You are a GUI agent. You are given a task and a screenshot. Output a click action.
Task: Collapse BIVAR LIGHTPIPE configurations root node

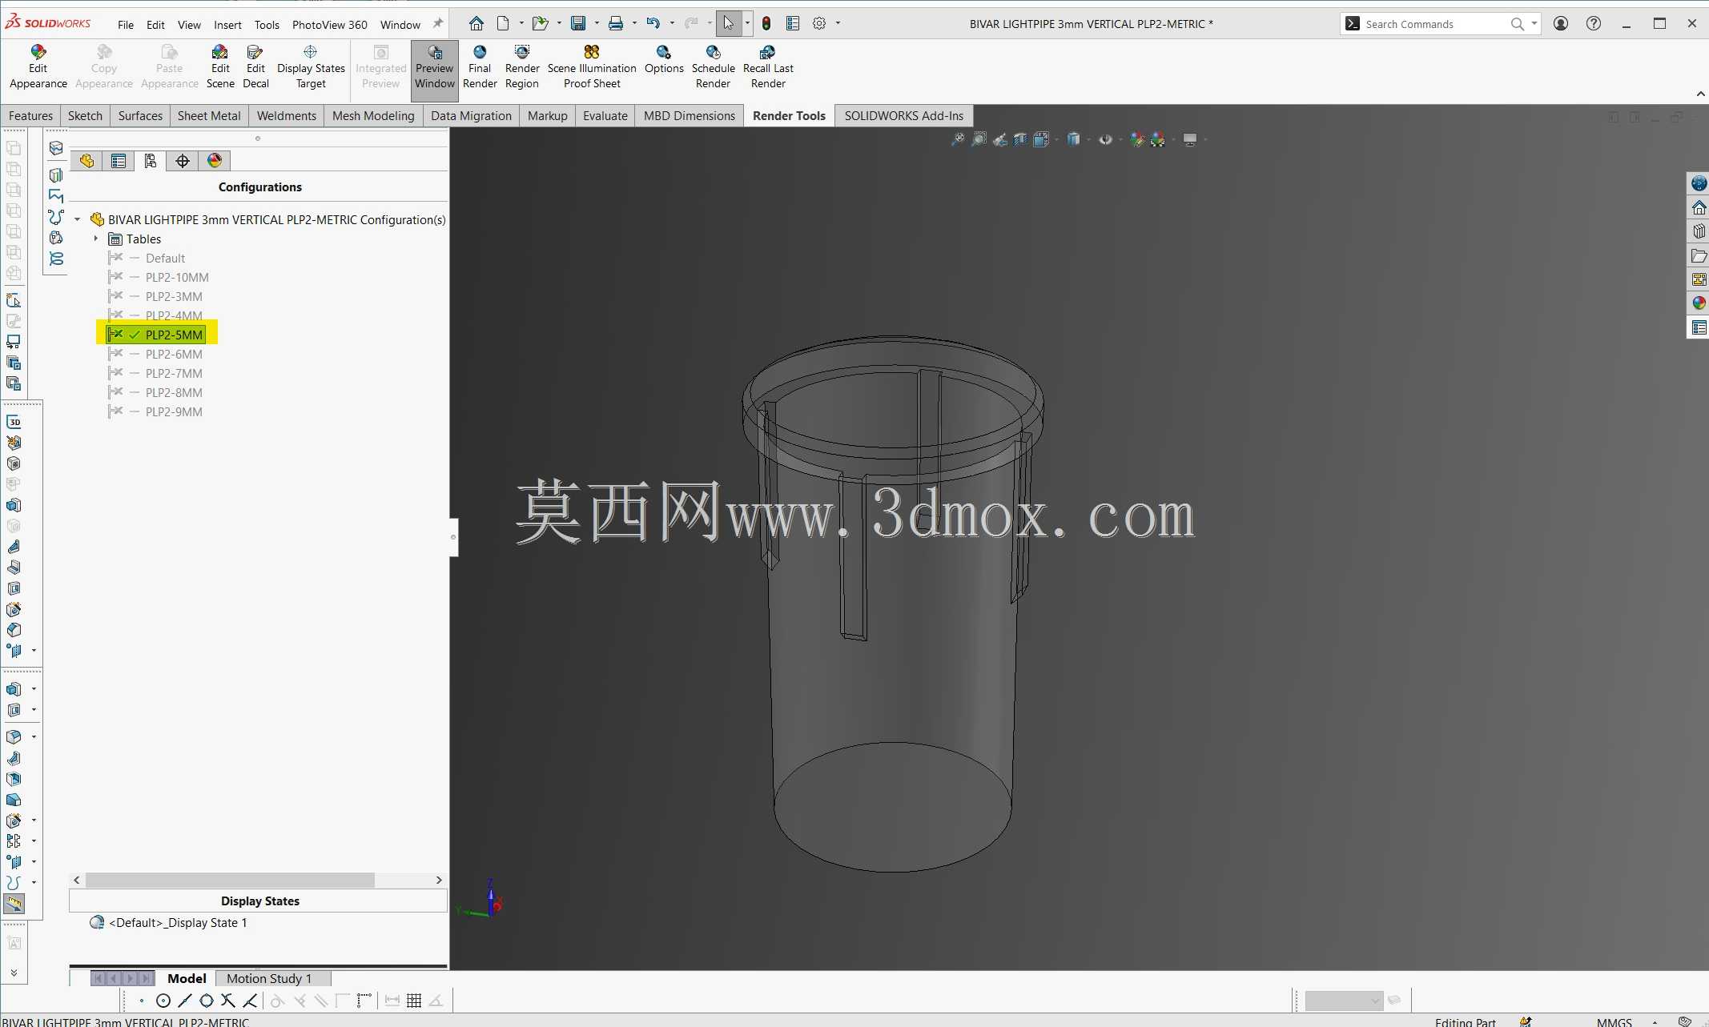78,219
